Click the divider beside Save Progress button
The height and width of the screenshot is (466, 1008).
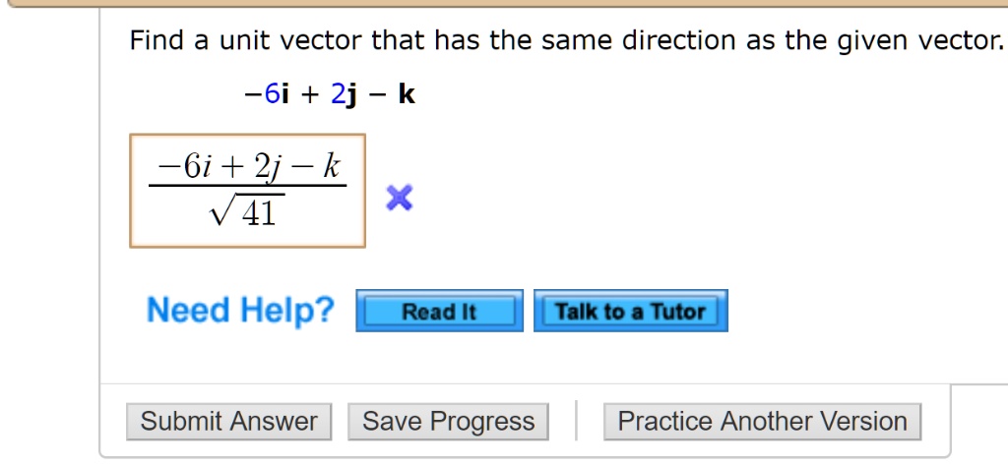[576, 421]
